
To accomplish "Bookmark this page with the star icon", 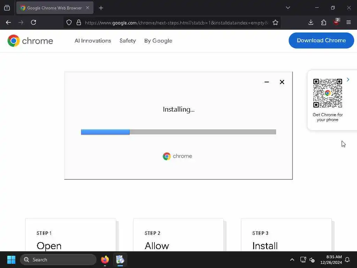I will pos(275,22).
